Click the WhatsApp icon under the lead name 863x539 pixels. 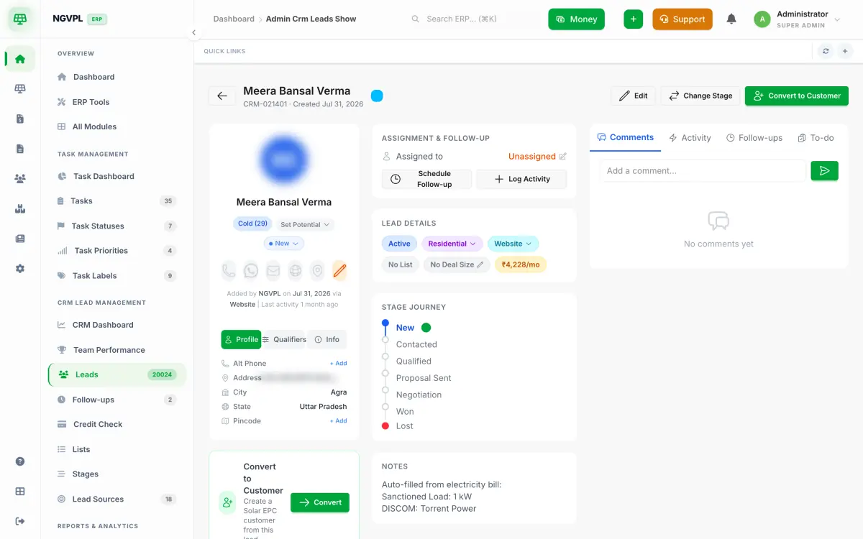tap(251, 271)
